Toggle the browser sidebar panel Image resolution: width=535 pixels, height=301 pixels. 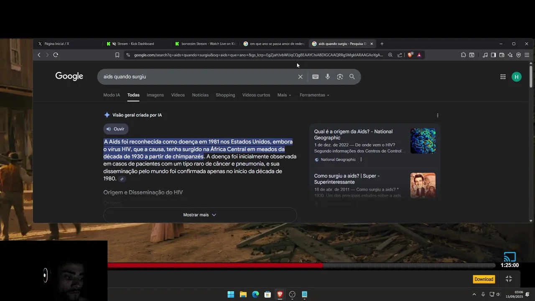(x=493, y=55)
